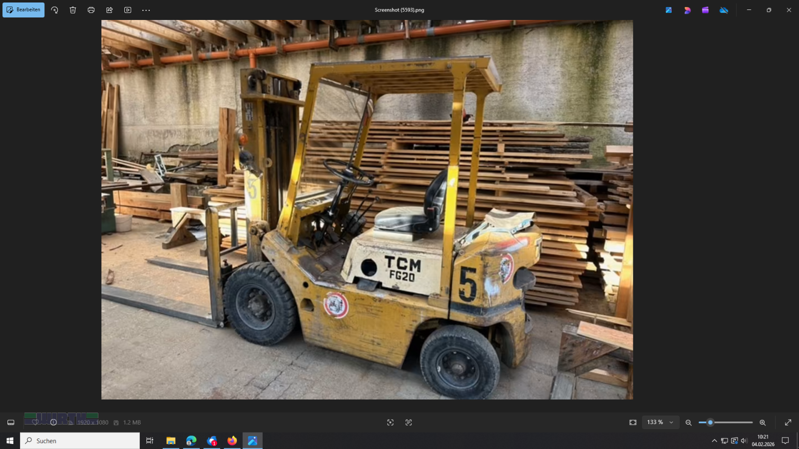Delete the photo with the trash icon
This screenshot has width=799, height=449.
73,10
